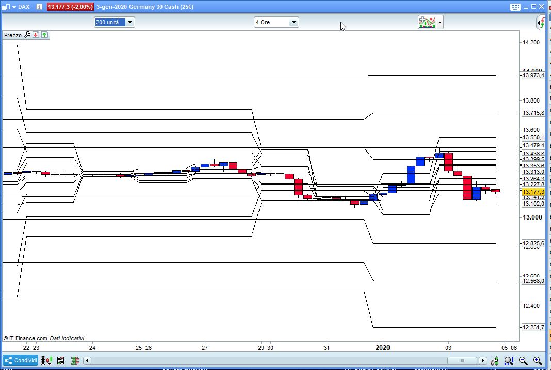Click the instrument info 'i' icon
Viewport: 551px width, 370px height.
coord(39,7)
